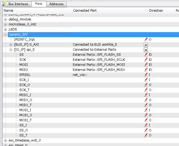This screenshot has height=146, width=179.
Task: Switch to the Bus Interfaces tab
Action: (18, 4)
